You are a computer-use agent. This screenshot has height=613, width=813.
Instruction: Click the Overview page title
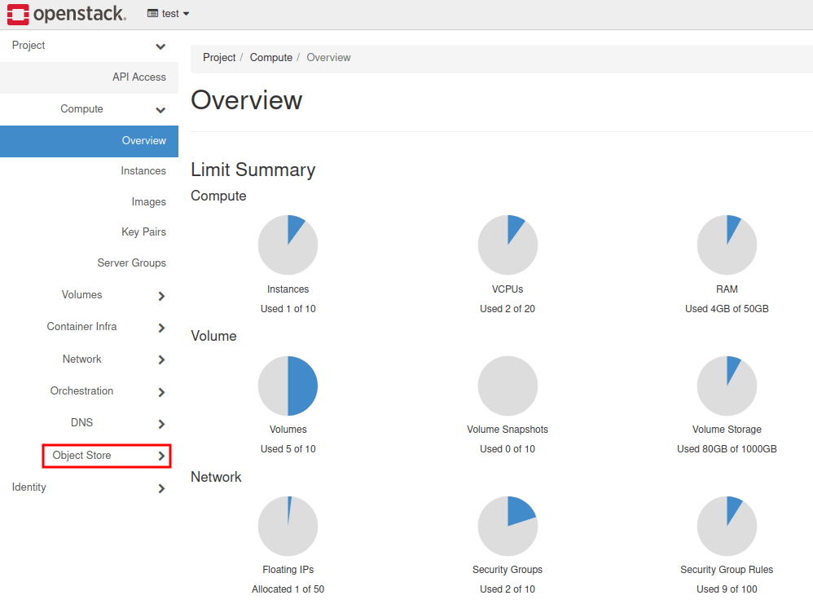pyautogui.click(x=247, y=100)
